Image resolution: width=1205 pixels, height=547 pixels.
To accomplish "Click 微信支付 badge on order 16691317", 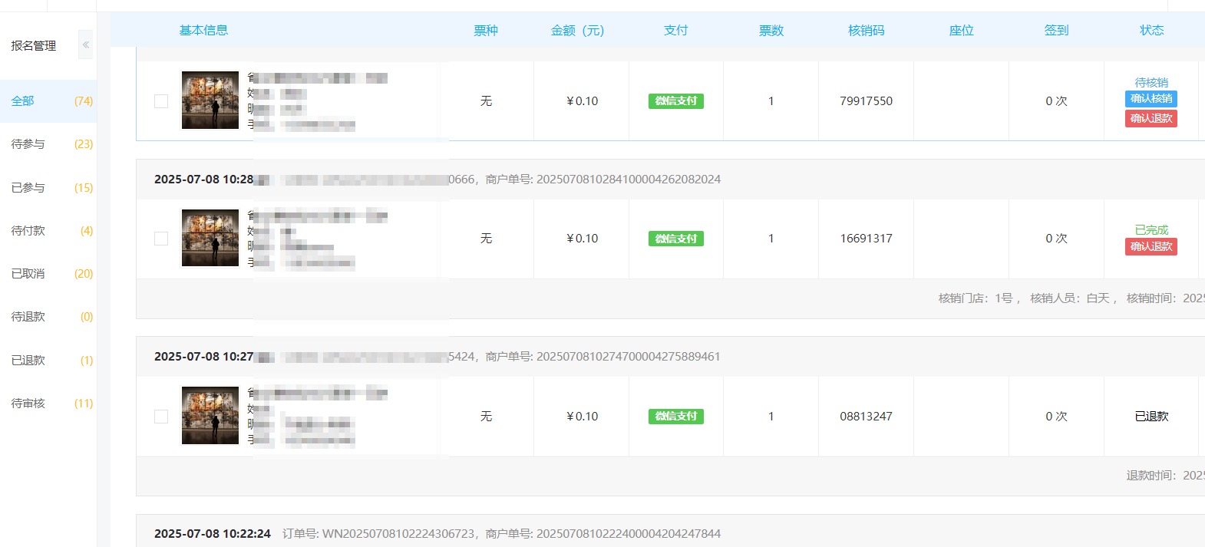I will point(675,239).
